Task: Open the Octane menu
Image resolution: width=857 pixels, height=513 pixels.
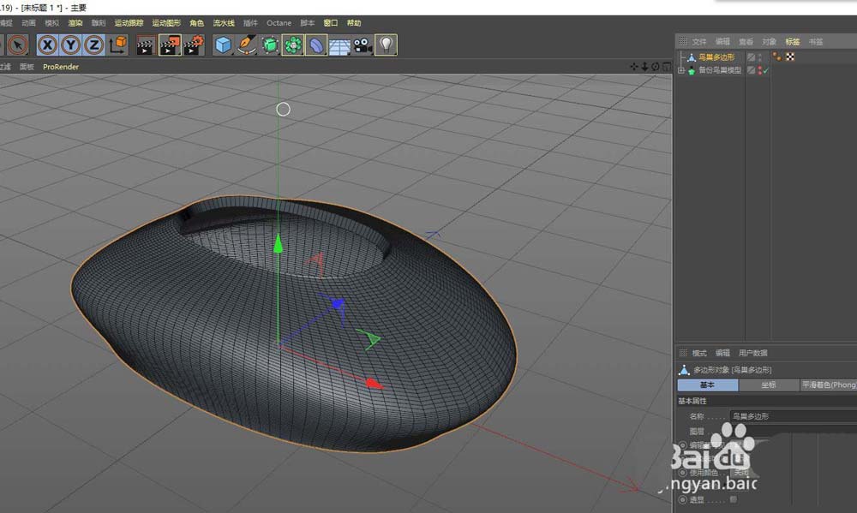Action: (279, 23)
